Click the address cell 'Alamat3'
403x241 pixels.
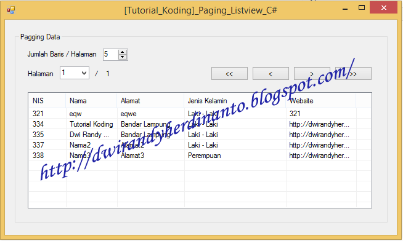click(x=132, y=156)
